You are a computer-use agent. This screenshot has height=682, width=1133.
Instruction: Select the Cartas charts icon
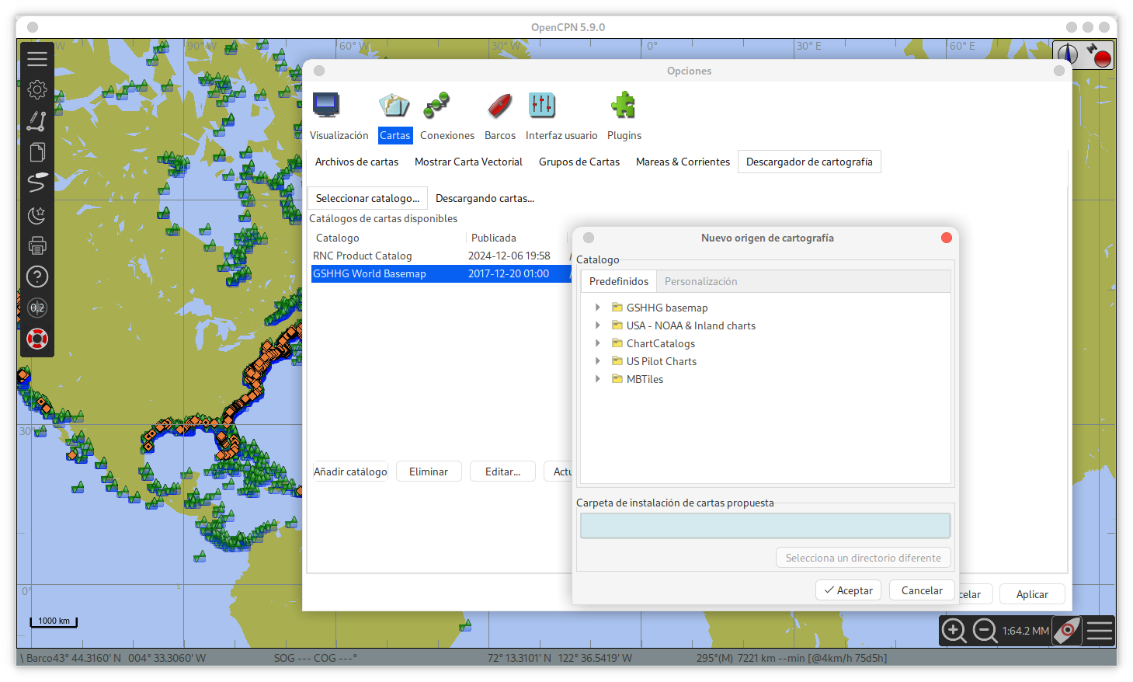[x=394, y=105]
